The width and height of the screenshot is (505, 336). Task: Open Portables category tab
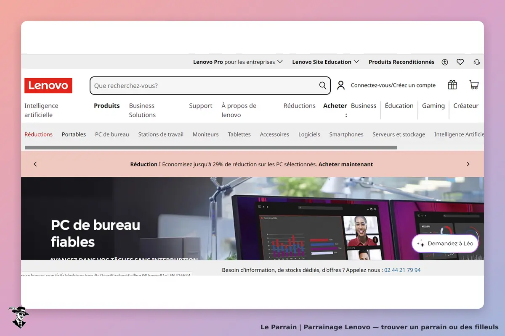coord(74,134)
